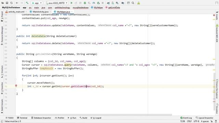Open the Structure tool window
The width and height of the screenshot is (219, 123).
(2, 72)
